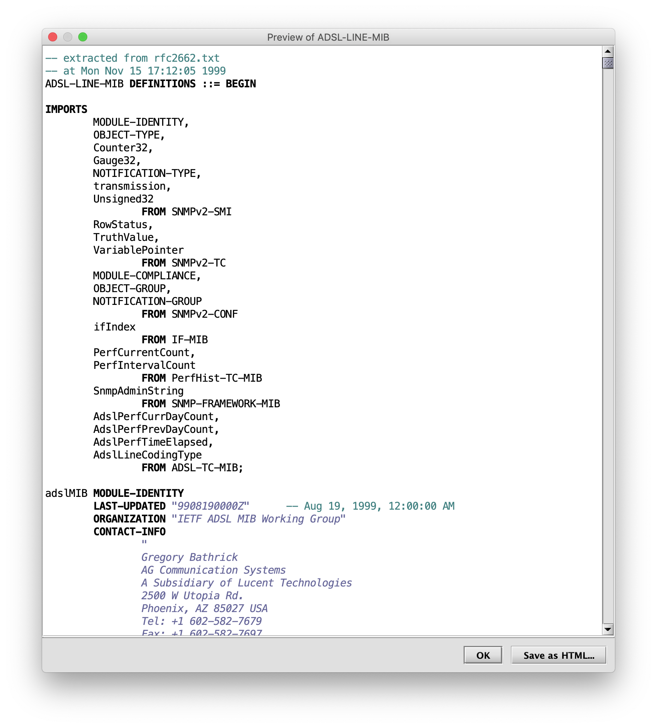Click the OK button
Screen dimensions: 657x728
(x=483, y=655)
